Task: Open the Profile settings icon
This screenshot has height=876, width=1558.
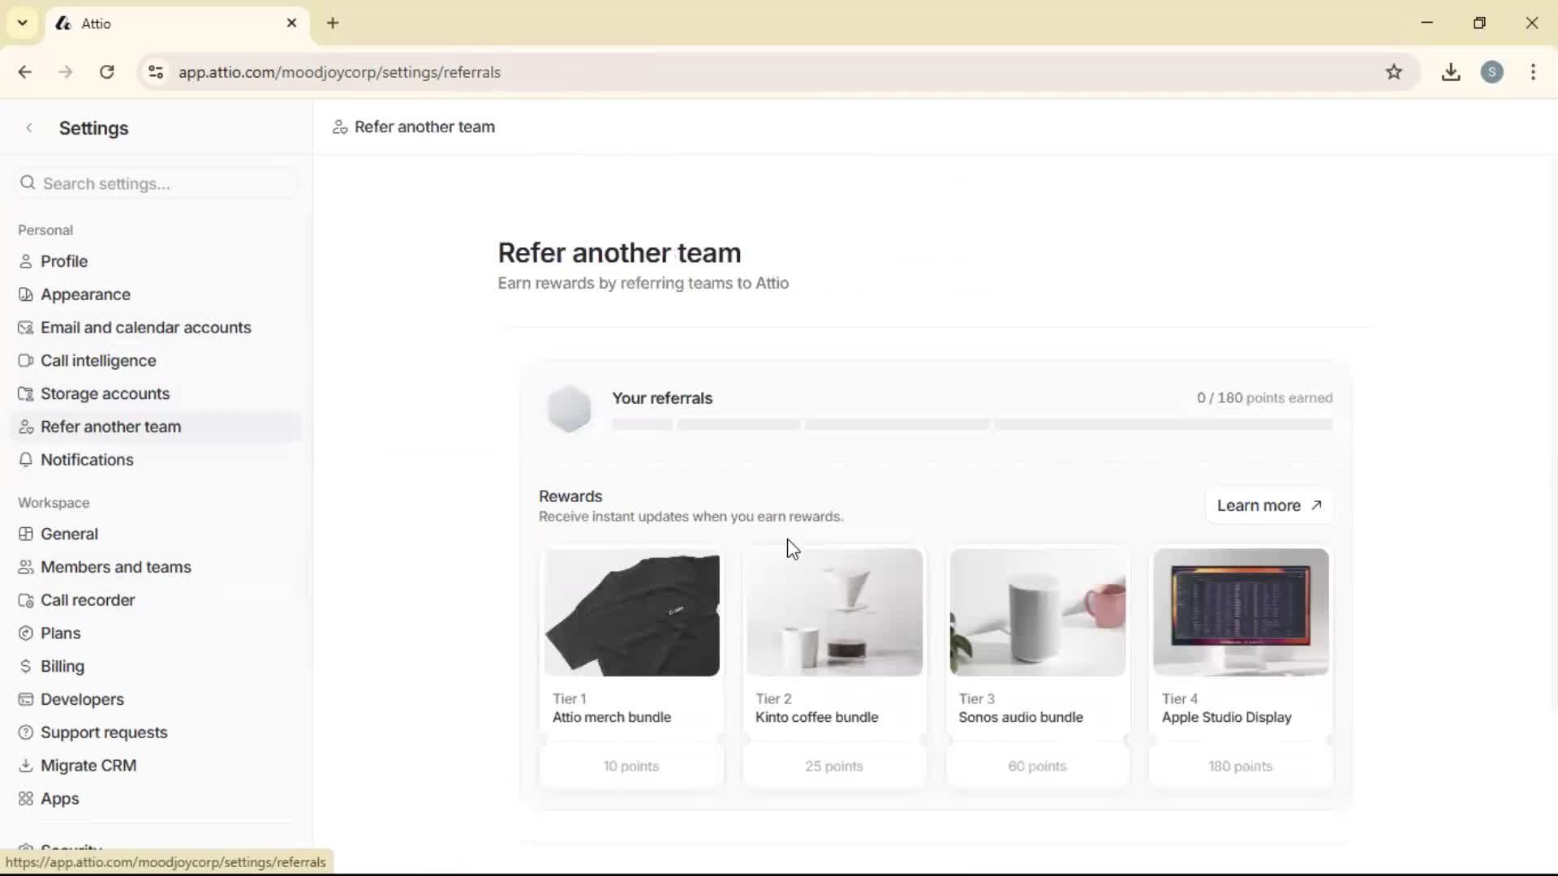Action: point(27,260)
